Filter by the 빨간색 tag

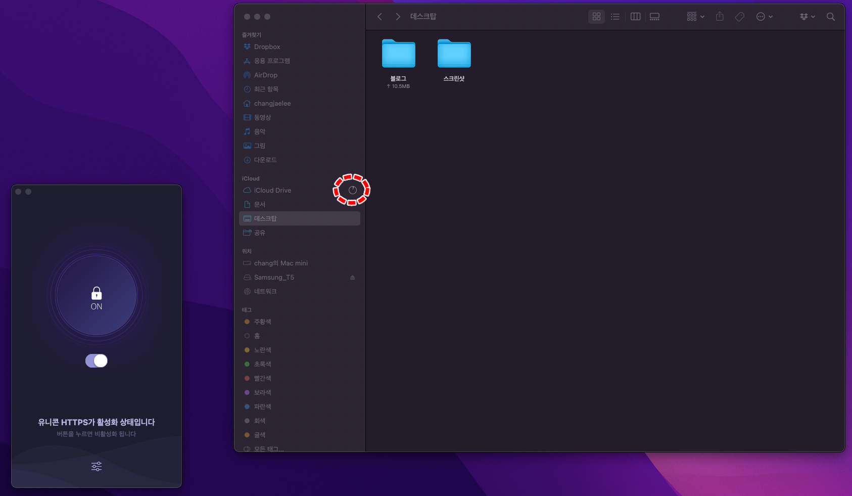[300, 378]
